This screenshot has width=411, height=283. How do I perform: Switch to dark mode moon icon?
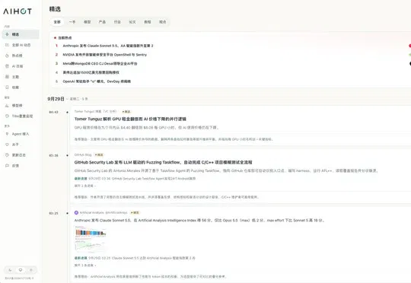[10, 269]
